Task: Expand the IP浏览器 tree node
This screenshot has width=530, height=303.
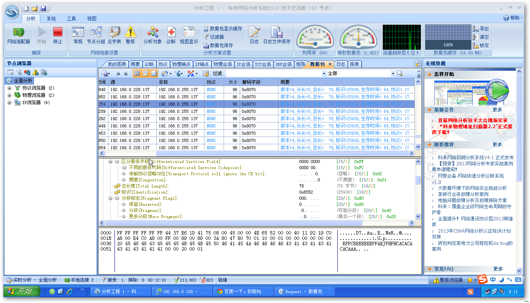Action: (x=10, y=103)
